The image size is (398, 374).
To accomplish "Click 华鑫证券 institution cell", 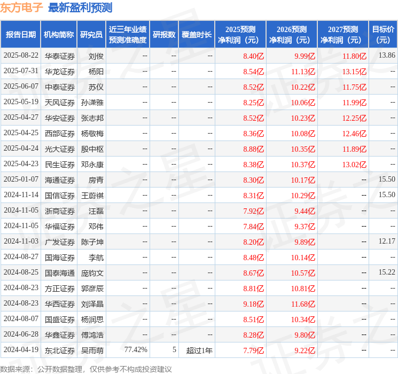I will 60,335.
